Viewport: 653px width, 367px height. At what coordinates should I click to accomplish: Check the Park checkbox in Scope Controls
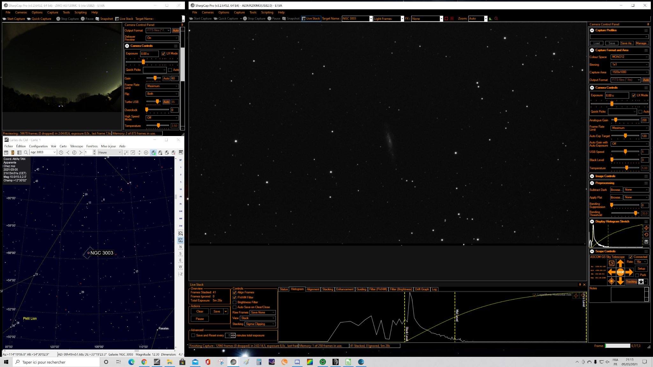(637, 275)
